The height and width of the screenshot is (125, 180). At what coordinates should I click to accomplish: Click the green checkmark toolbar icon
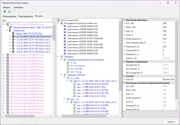pyautogui.click(x=9, y=12)
